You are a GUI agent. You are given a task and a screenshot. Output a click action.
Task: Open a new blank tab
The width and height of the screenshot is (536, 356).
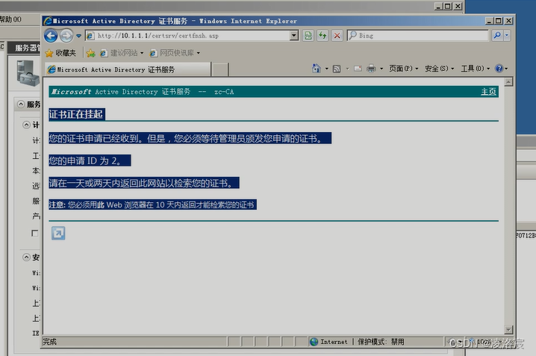tap(220, 69)
